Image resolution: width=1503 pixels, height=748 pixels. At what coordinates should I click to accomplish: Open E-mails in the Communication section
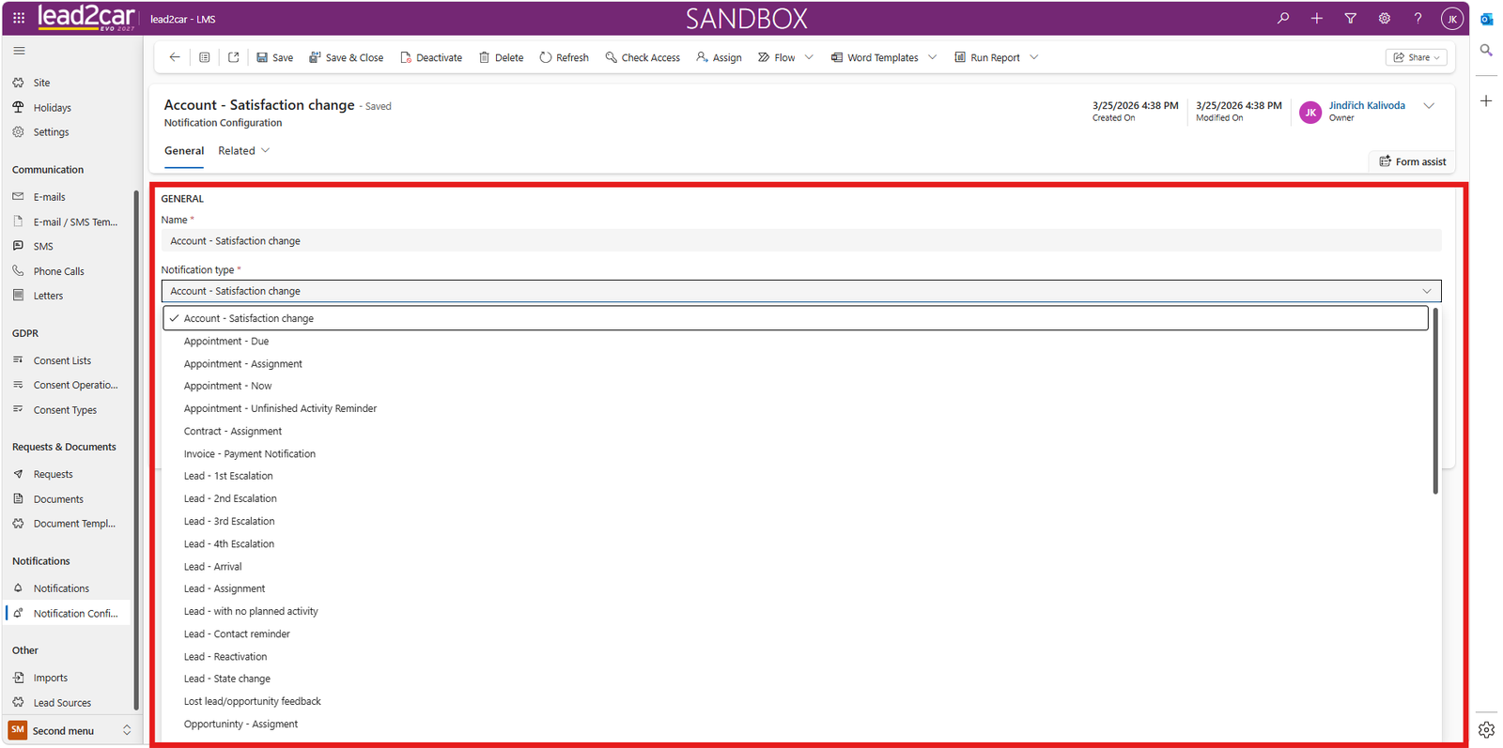[x=50, y=197]
